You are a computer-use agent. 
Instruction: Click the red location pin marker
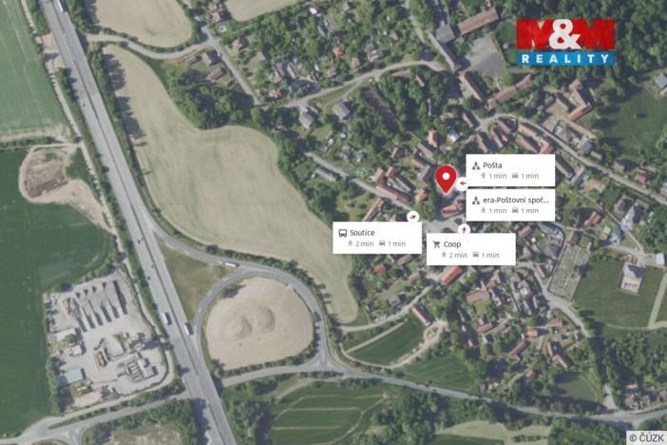446,180
